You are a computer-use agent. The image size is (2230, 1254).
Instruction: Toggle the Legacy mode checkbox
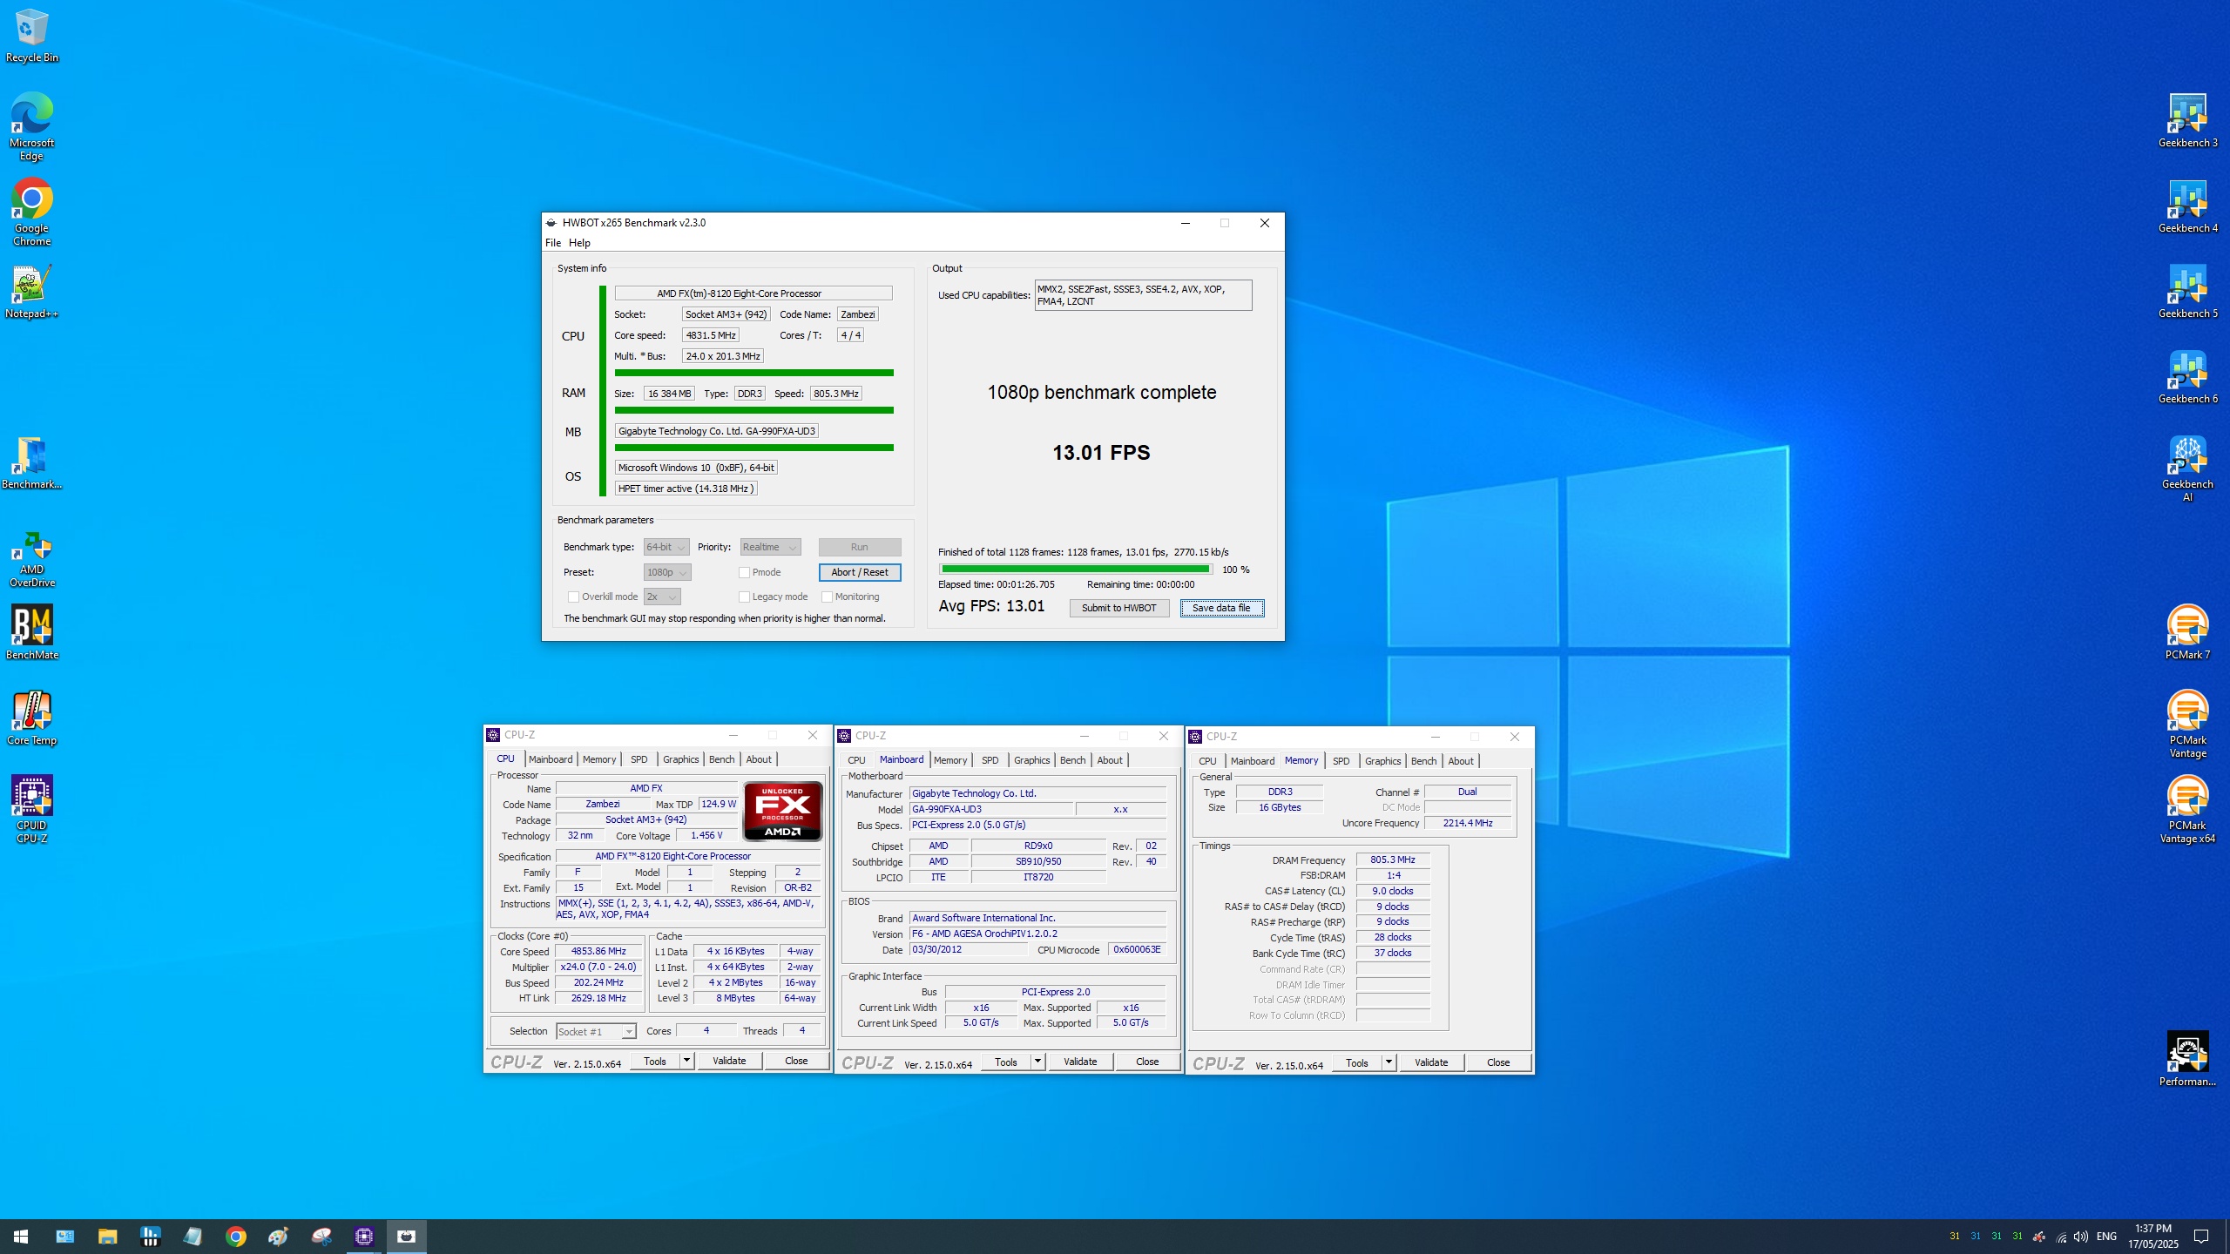(x=744, y=597)
